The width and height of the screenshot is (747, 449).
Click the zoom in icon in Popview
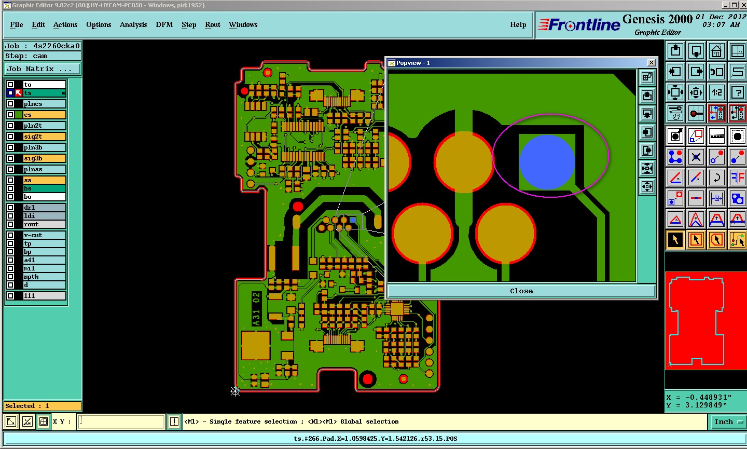click(x=647, y=168)
